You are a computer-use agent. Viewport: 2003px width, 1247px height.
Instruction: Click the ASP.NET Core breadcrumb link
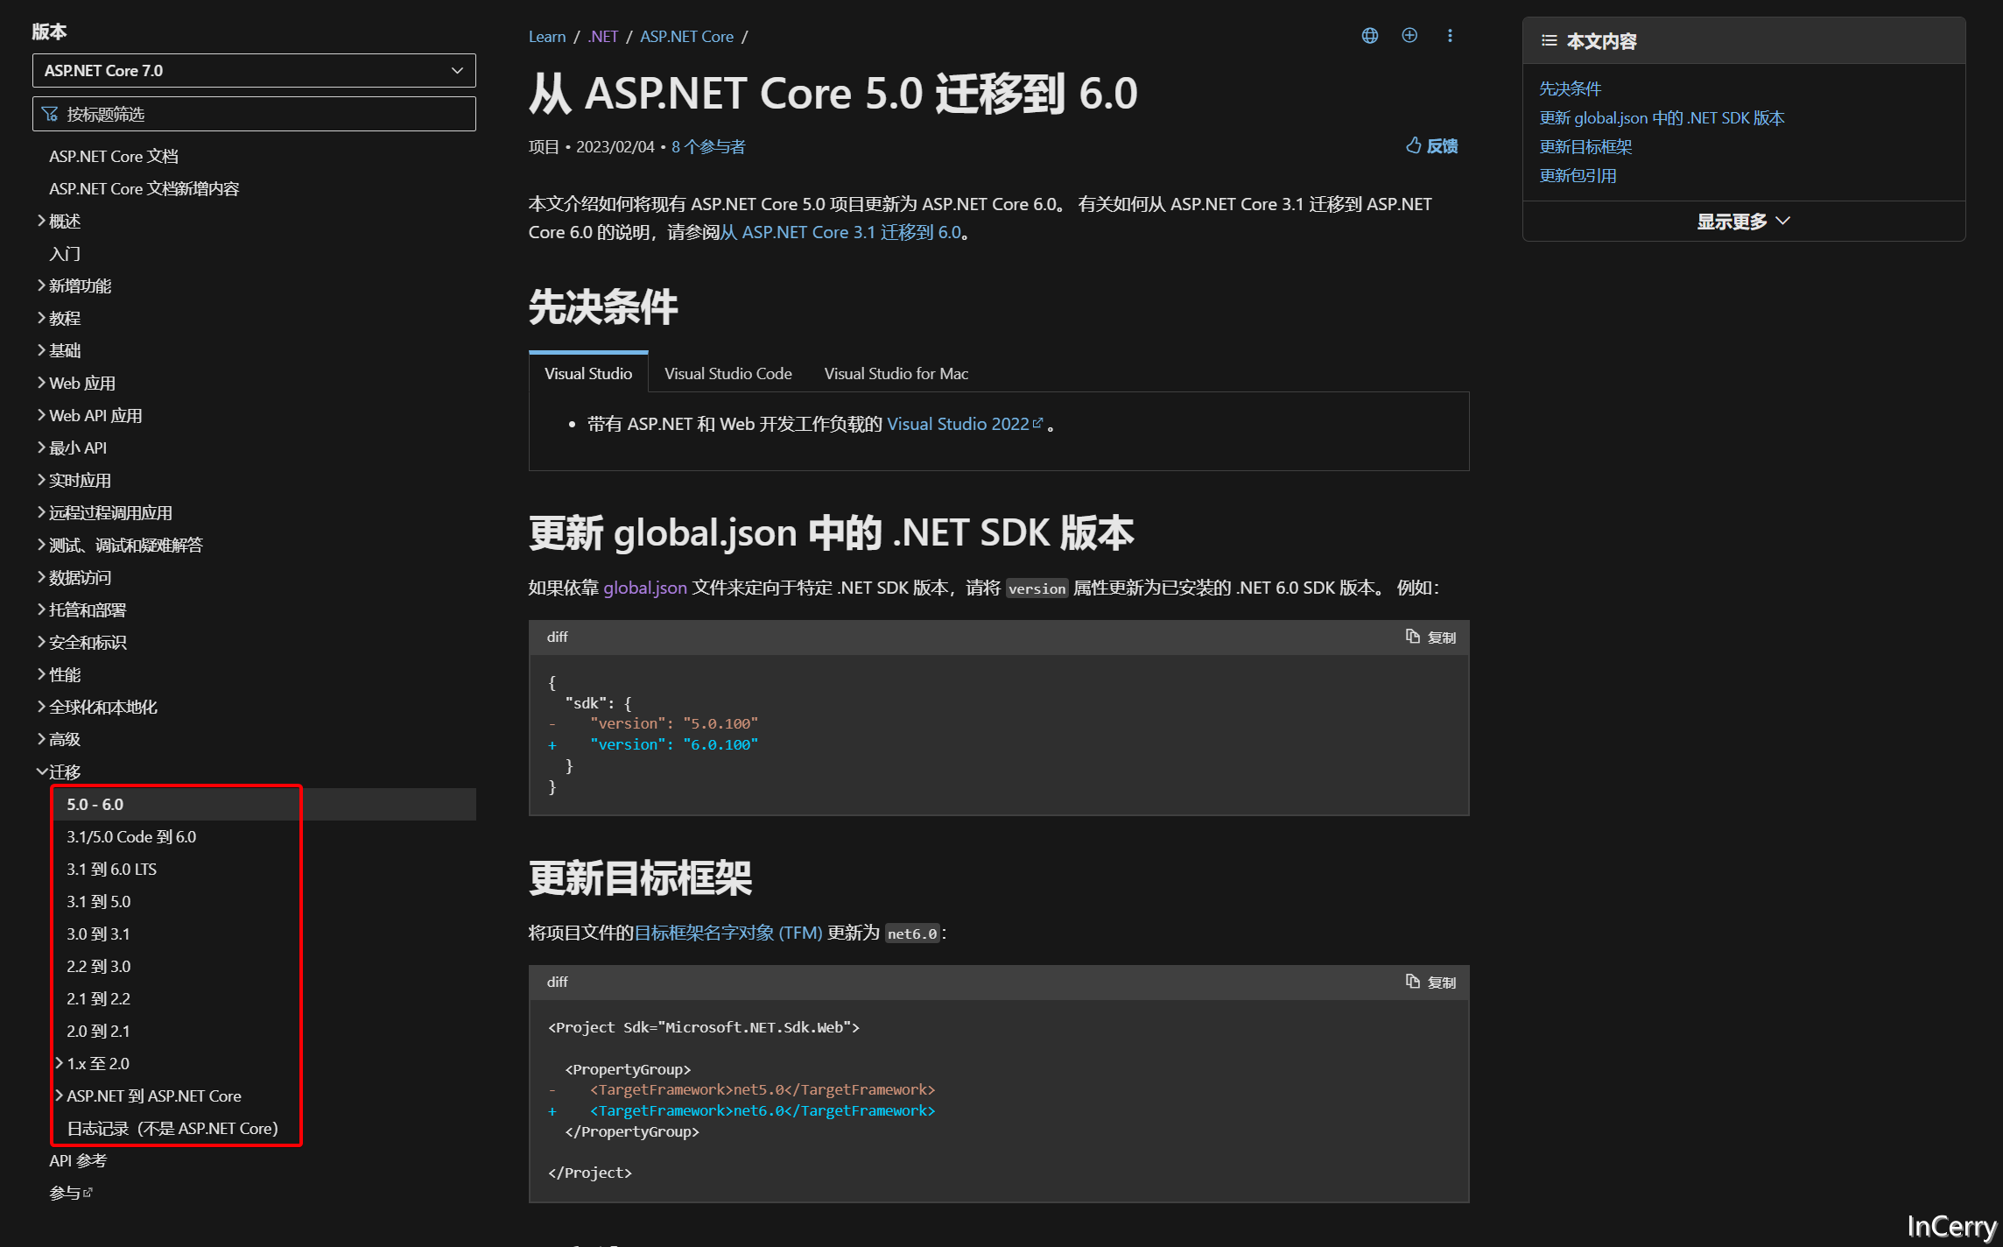point(687,36)
